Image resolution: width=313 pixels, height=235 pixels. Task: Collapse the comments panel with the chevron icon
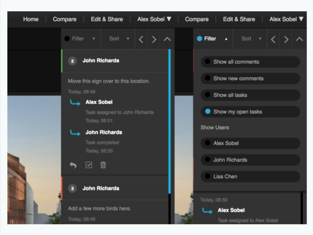point(167,39)
